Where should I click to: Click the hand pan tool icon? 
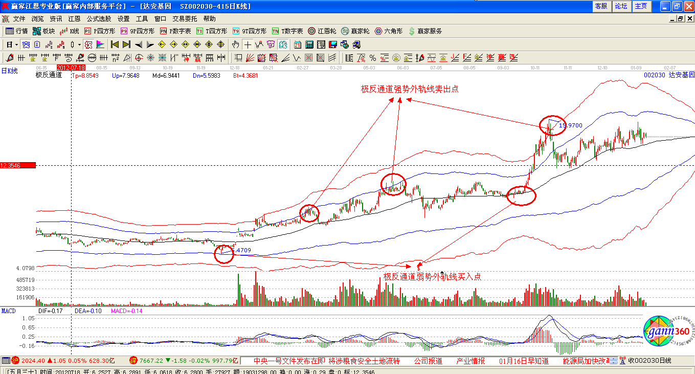(236, 45)
